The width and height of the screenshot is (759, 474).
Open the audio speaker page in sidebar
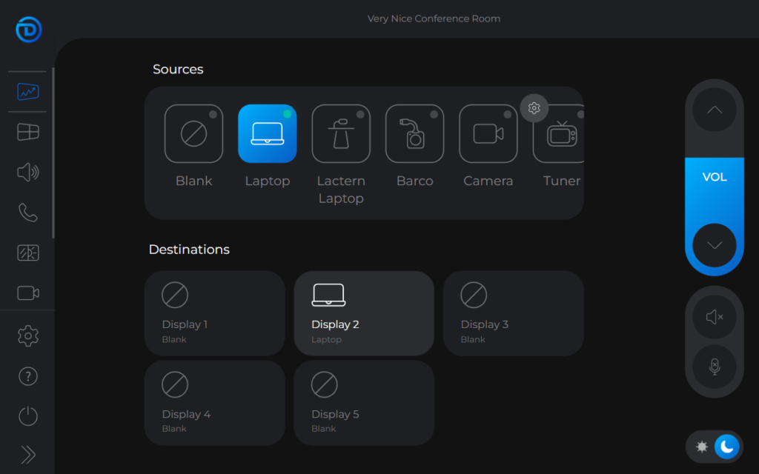point(27,173)
